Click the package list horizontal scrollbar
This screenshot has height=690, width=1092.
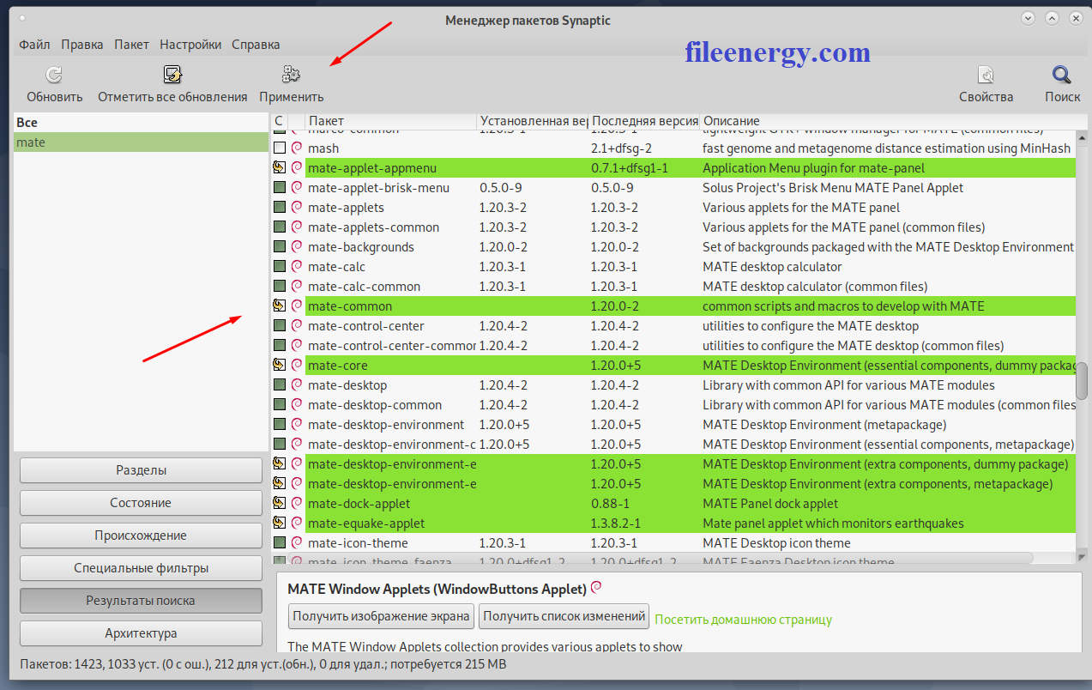coord(653,558)
